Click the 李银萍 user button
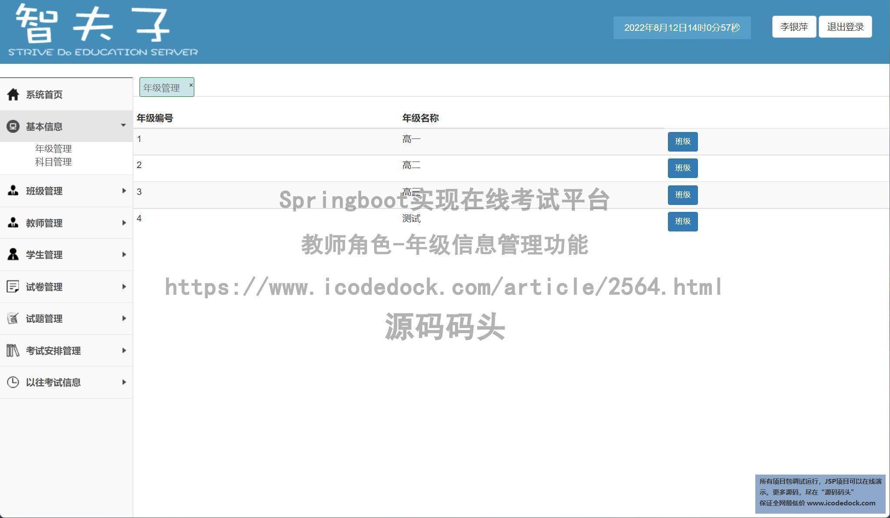The height and width of the screenshot is (518, 890). [794, 27]
